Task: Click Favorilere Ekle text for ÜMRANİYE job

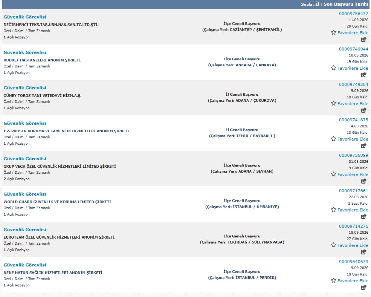Action: (x=353, y=210)
